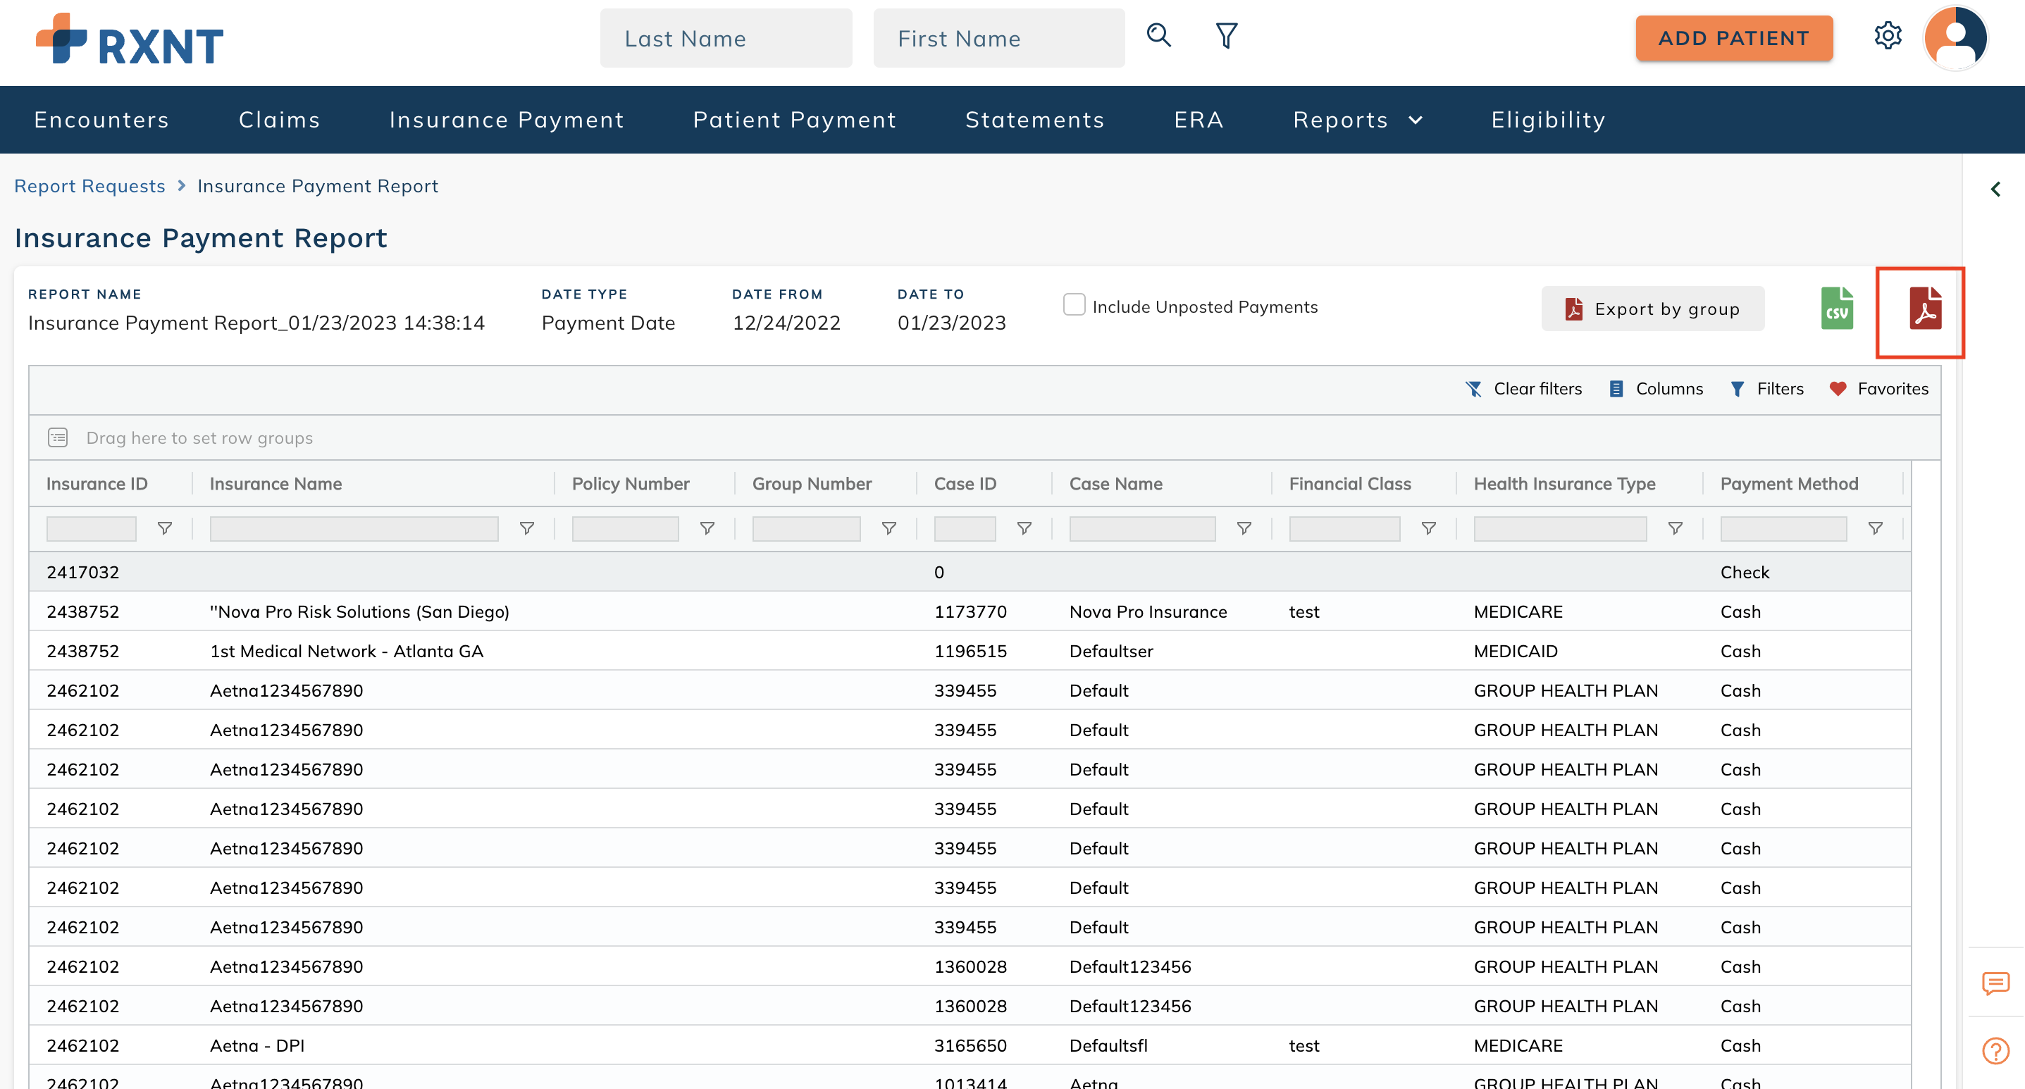The height and width of the screenshot is (1089, 2025).
Task: Open Group Number column filter funnel
Action: (x=888, y=529)
